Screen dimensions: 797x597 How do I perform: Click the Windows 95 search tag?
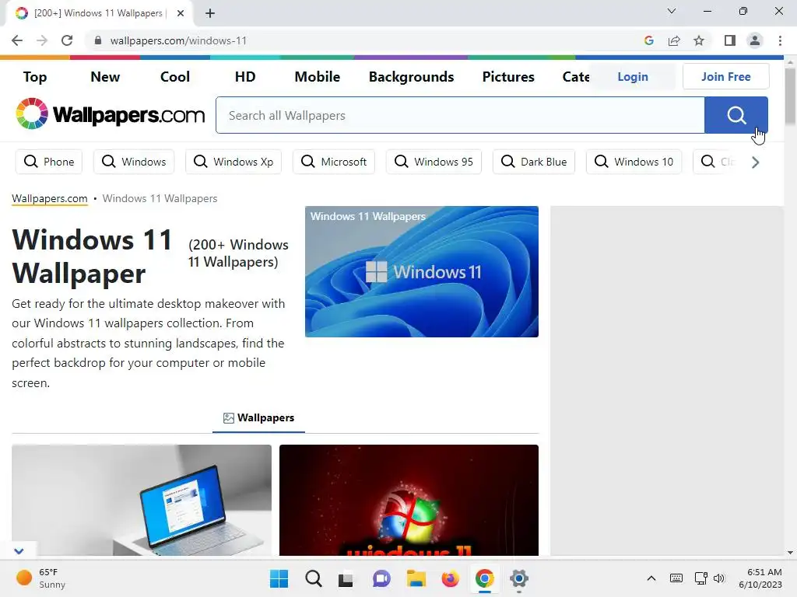[434, 162]
